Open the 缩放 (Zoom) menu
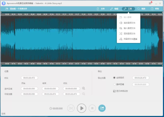The height and width of the screenshot is (117, 164). pos(141,9)
